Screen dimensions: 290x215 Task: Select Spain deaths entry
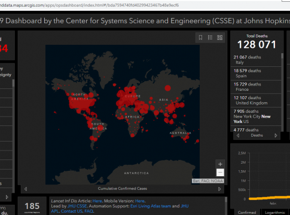[256, 73]
